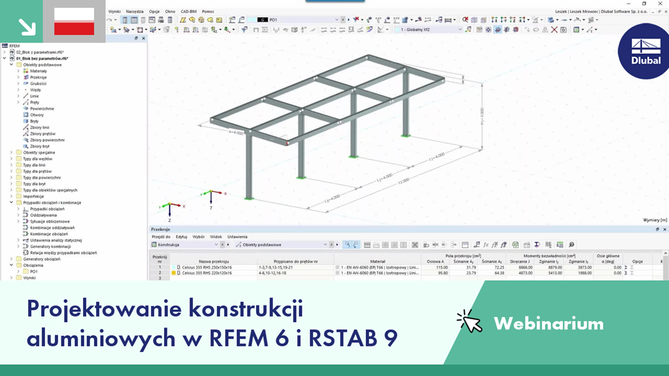Click the yellow color swatch of section 2
The height and width of the screenshot is (376, 669).
tap(174, 273)
